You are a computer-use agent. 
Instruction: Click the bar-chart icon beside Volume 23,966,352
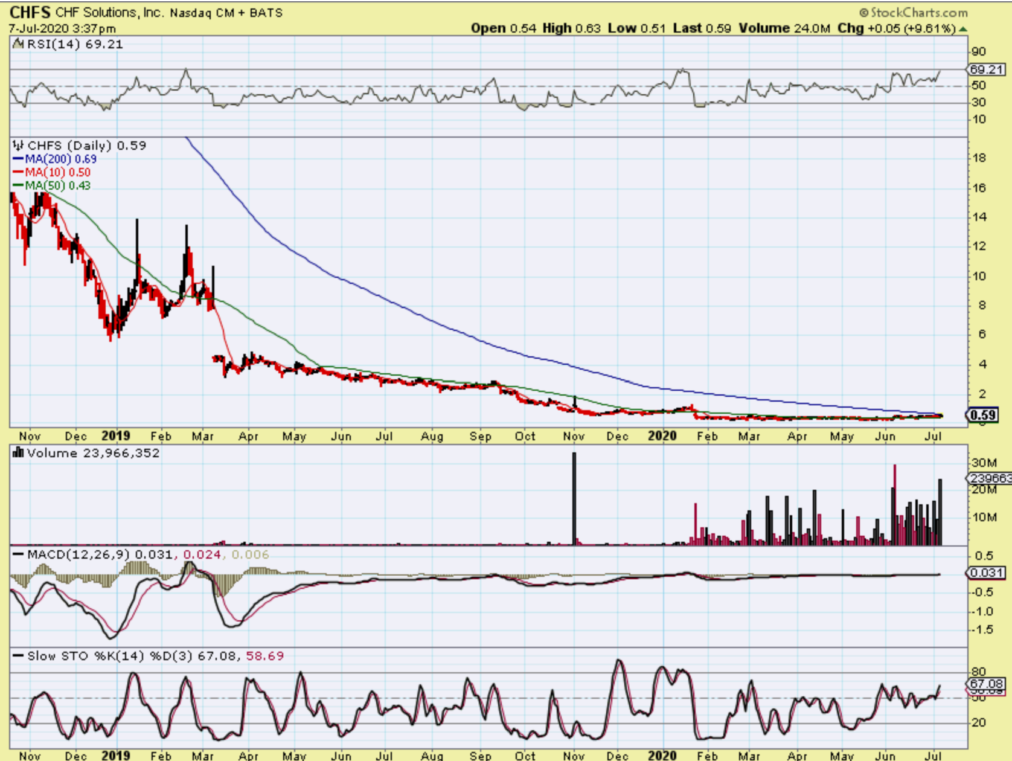[x=18, y=453]
